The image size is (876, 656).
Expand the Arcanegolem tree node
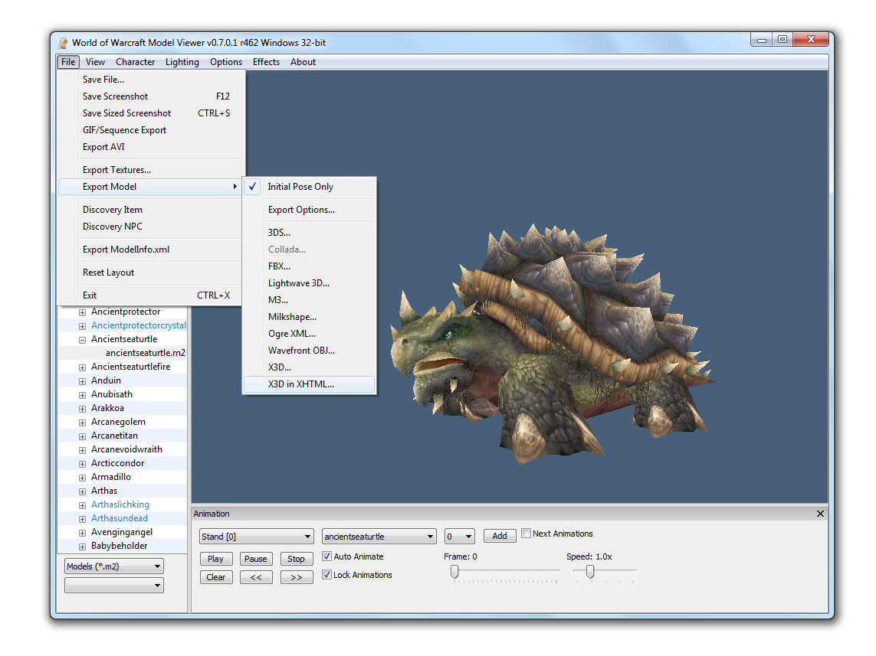[x=82, y=423]
